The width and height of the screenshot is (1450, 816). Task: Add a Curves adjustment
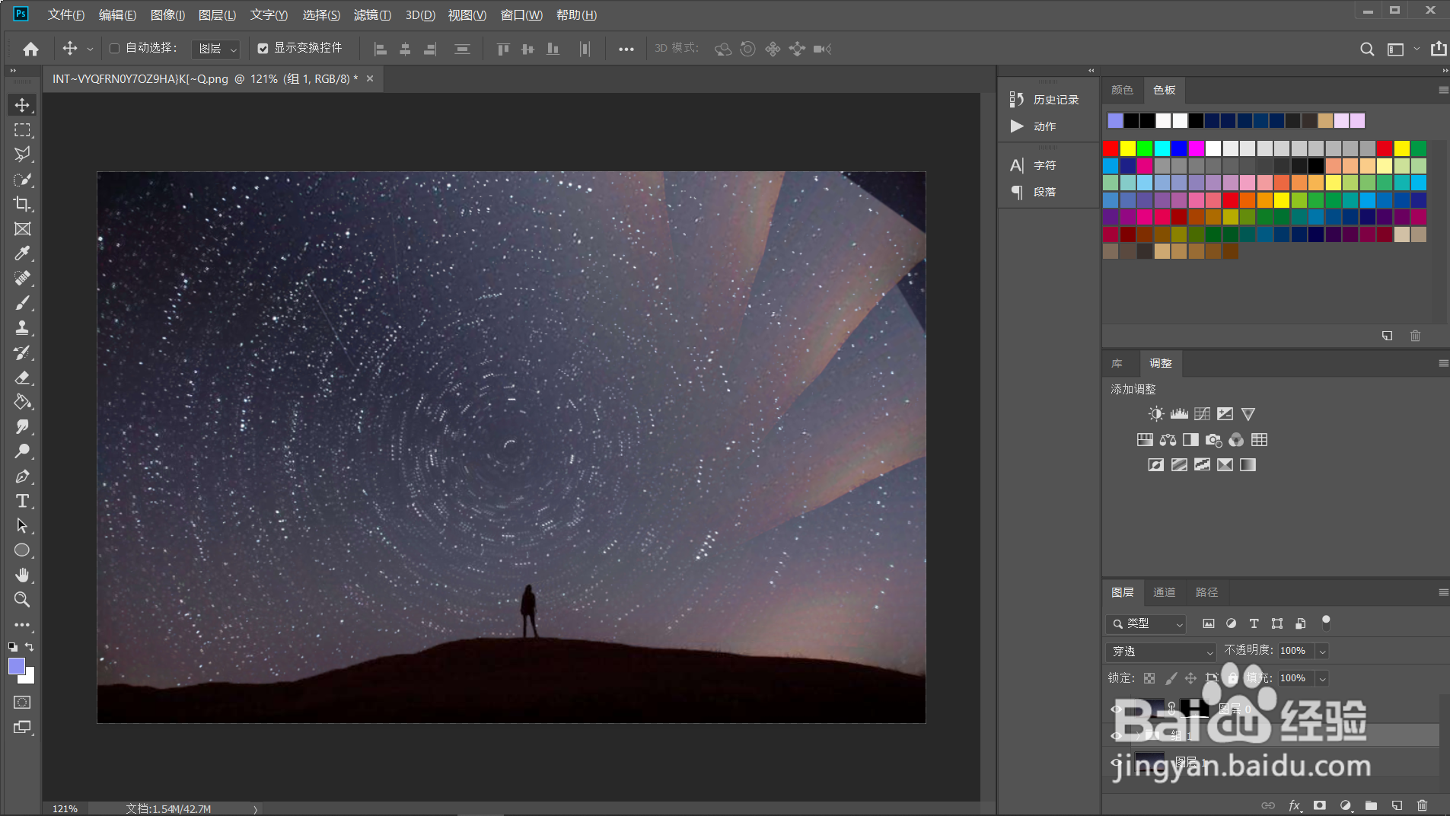coord(1202,414)
